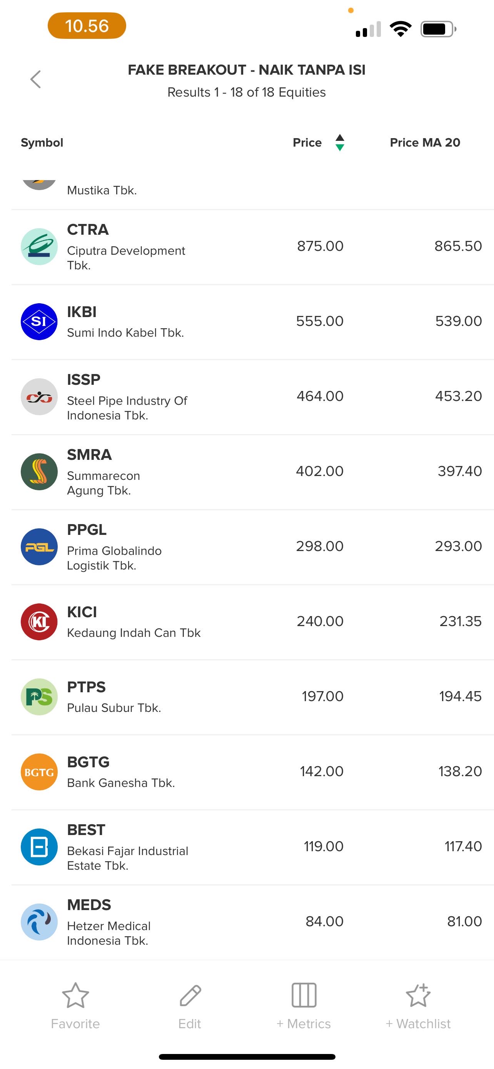Screen dimensions: 494x1069
Task: Tap the BGTG orange logo
Action: tap(39, 772)
